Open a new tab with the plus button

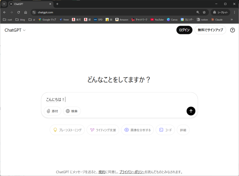[x=57, y=4]
